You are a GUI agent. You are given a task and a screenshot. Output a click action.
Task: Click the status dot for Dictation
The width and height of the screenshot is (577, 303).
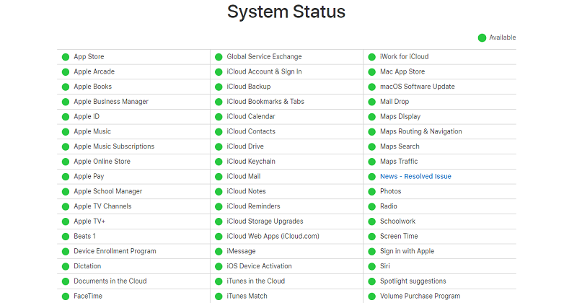point(66,266)
